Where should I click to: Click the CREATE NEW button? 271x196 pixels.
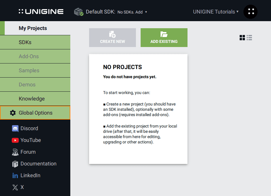pyautogui.click(x=112, y=38)
